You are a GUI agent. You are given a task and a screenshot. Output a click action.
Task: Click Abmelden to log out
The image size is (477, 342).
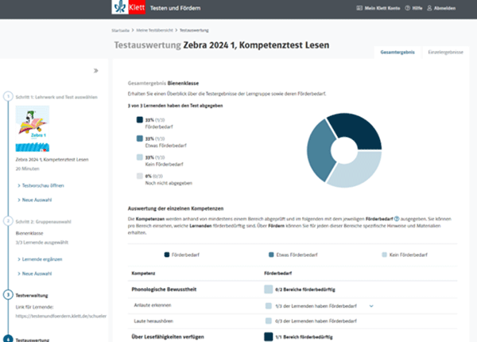click(x=444, y=8)
